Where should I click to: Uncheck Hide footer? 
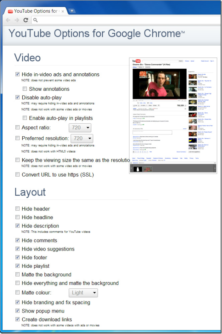point(17,257)
